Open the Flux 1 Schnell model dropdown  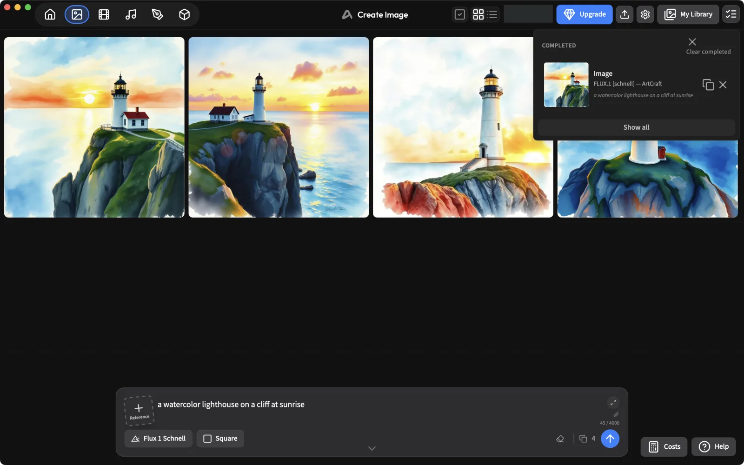(x=159, y=438)
